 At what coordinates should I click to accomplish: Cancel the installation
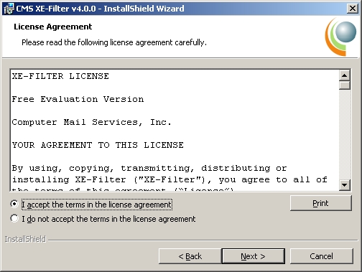(x=321, y=256)
